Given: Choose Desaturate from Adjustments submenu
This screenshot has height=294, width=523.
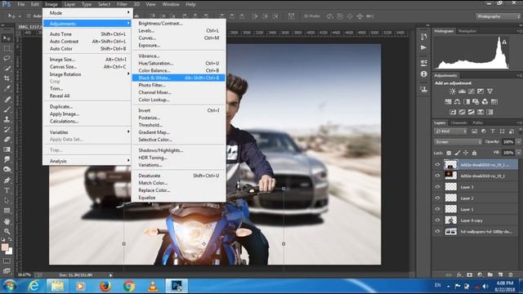Looking at the screenshot, I should [178, 176].
